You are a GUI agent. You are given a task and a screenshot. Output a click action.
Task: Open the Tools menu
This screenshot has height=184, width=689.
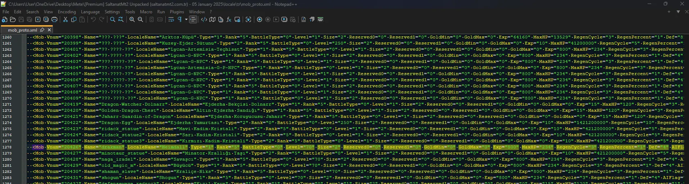coord(130,12)
